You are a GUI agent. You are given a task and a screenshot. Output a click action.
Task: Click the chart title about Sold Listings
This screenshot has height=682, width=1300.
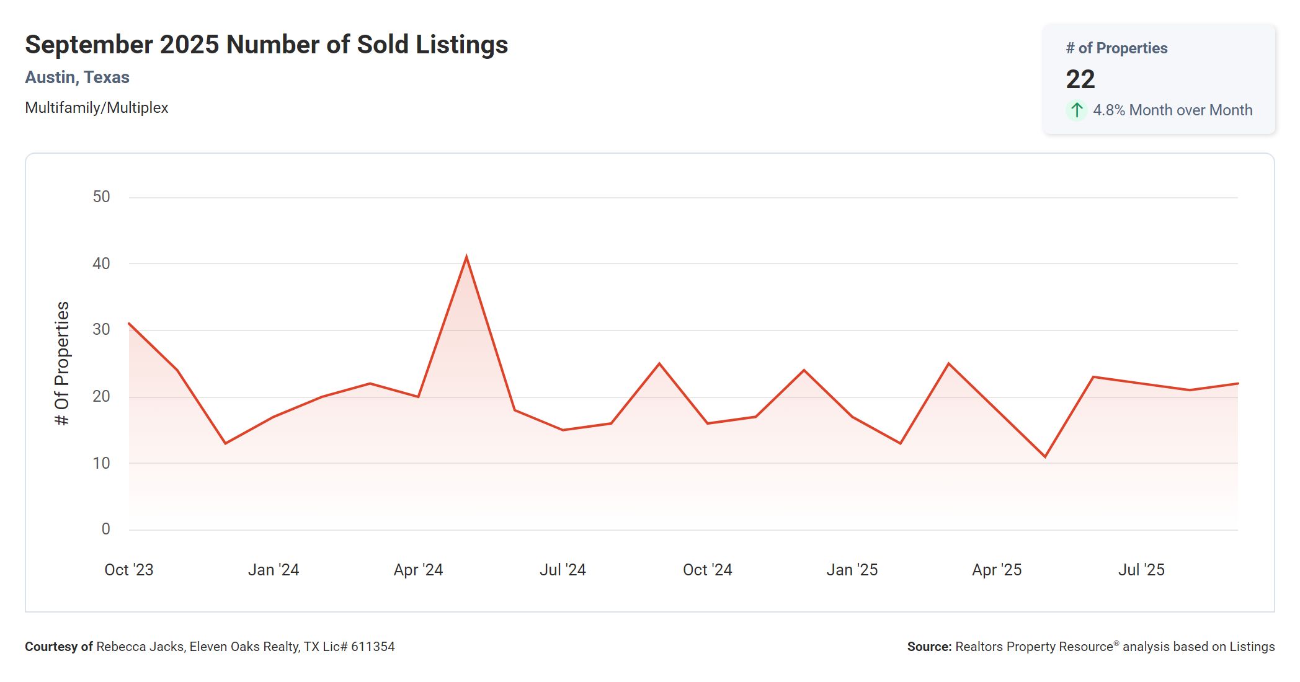[266, 45]
